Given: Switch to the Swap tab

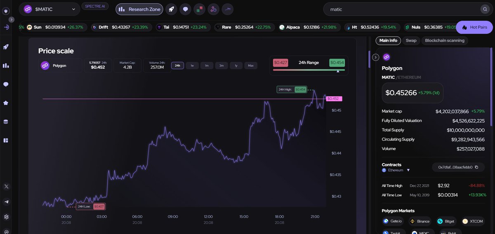Looking at the screenshot, I should point(411,40).
